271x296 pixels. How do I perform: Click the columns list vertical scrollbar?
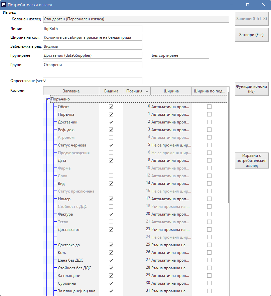228,147
